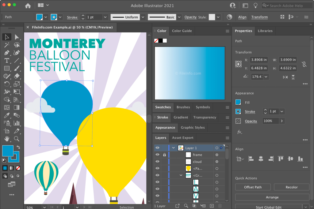314x209 pixels.
Task: Pick the Hand tool
Action: [7, 139]
